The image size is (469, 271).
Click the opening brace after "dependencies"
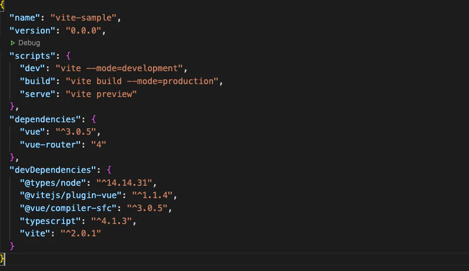pyautogui.click(x=94, y=119)
